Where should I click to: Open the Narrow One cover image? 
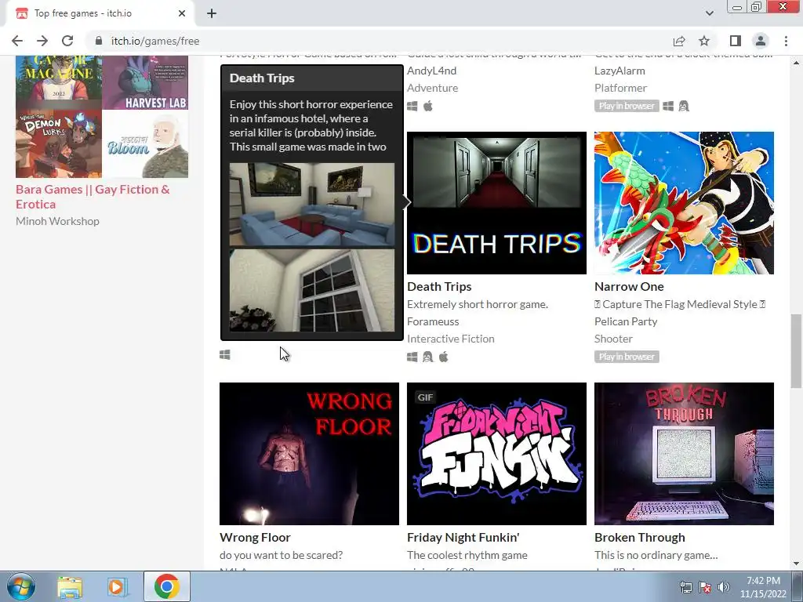[x=684, y=203]
